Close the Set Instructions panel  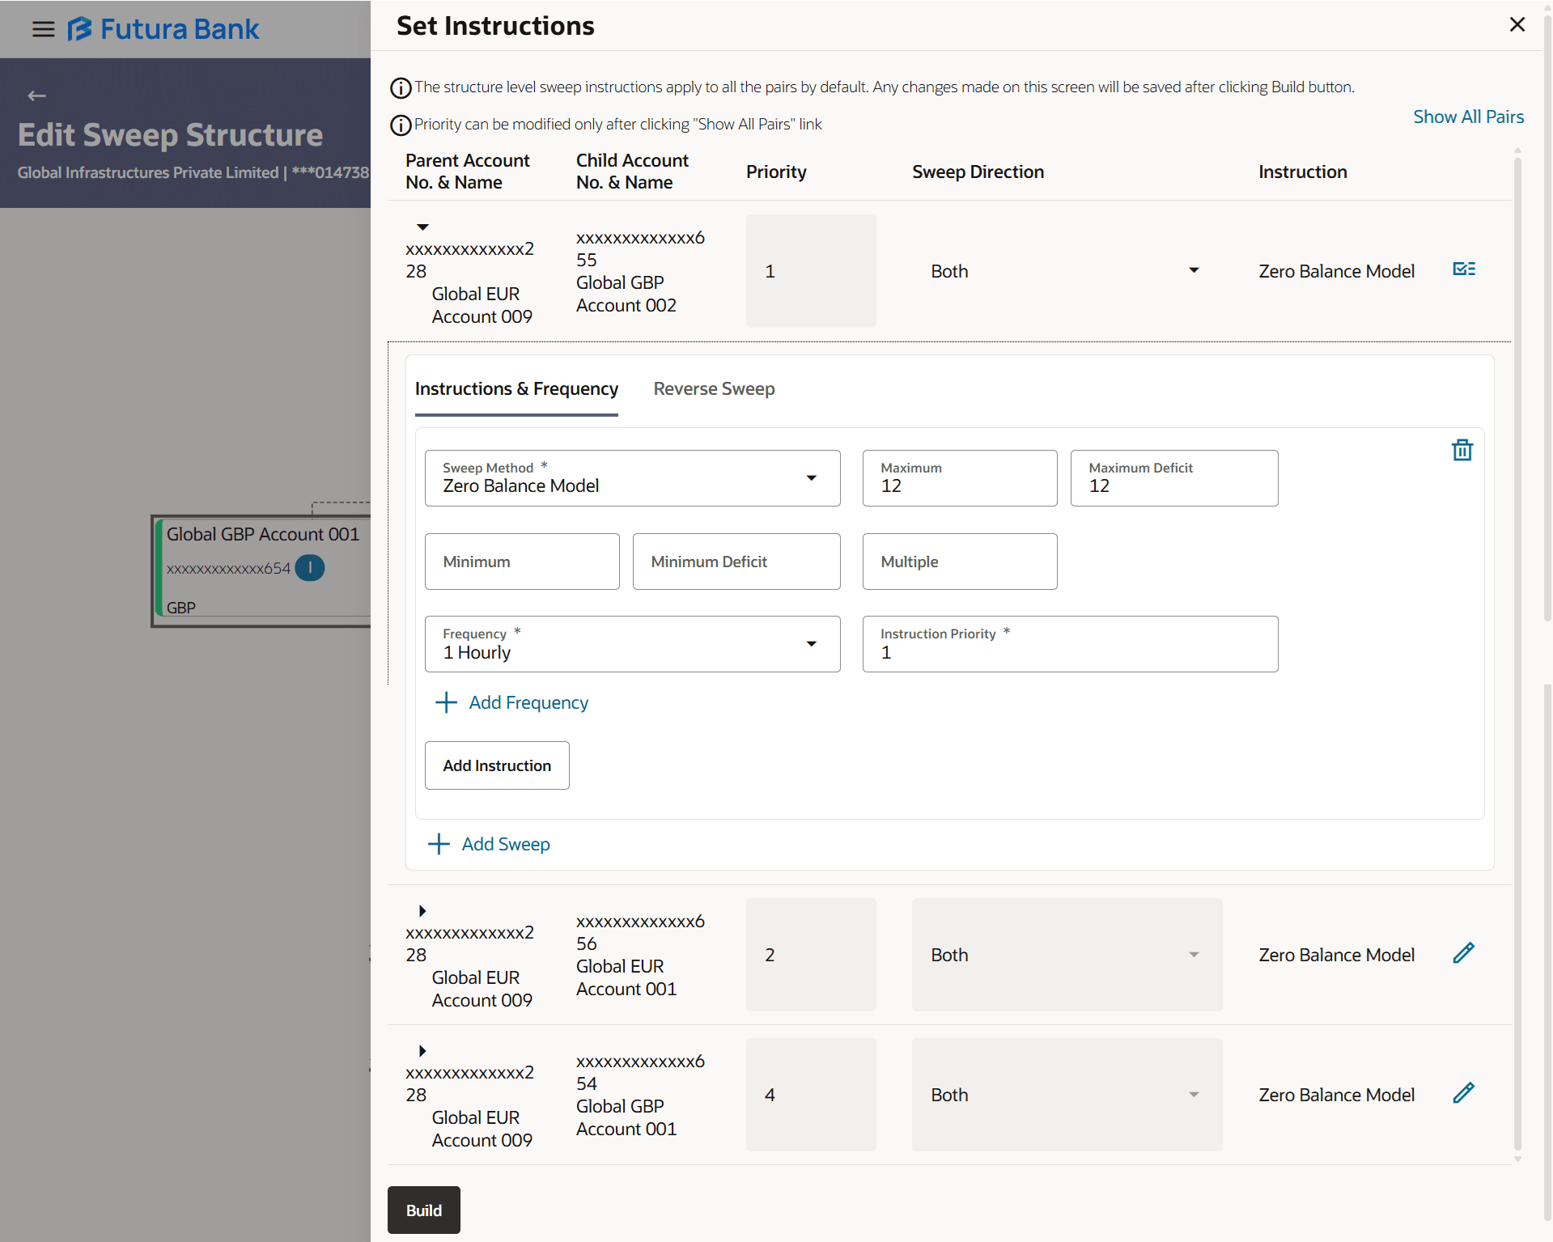1517,25
